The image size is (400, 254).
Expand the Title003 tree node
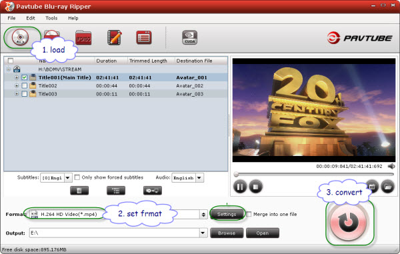[x=17, y=94]
